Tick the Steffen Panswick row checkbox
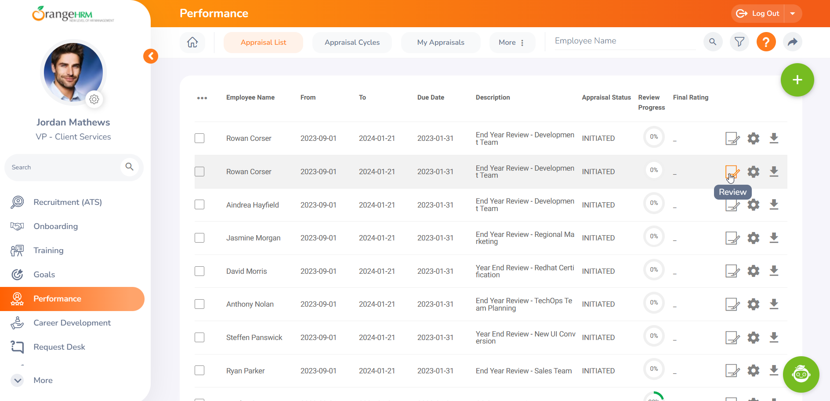830x401 pixels. [x=199, y=337]
